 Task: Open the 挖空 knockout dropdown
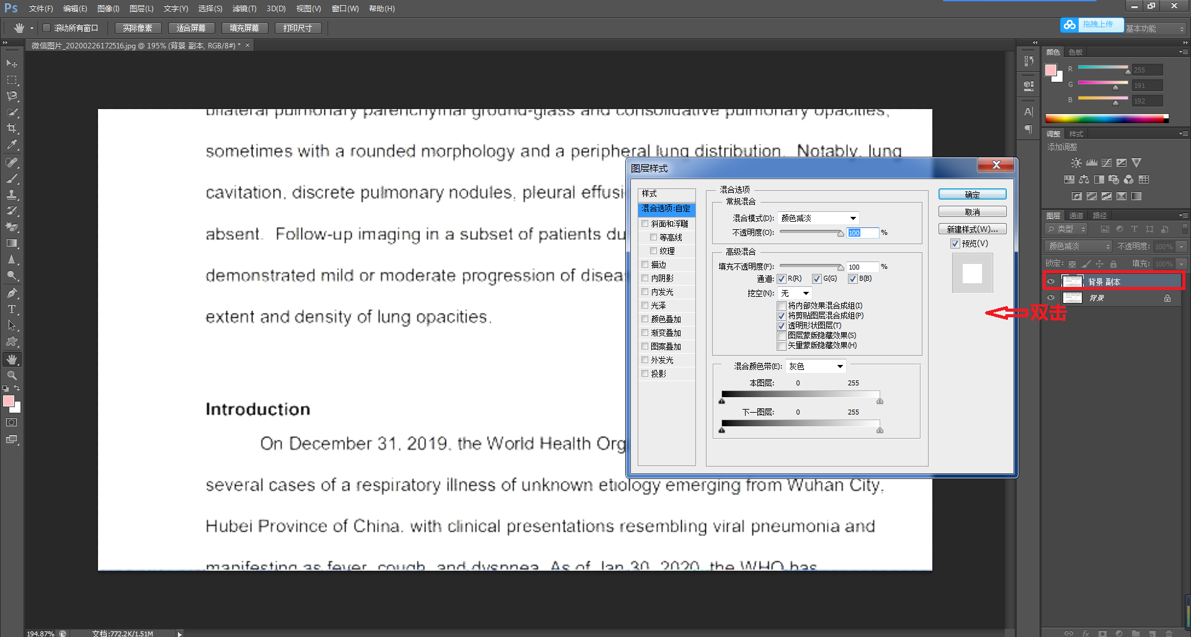click(x=795, y=293)
